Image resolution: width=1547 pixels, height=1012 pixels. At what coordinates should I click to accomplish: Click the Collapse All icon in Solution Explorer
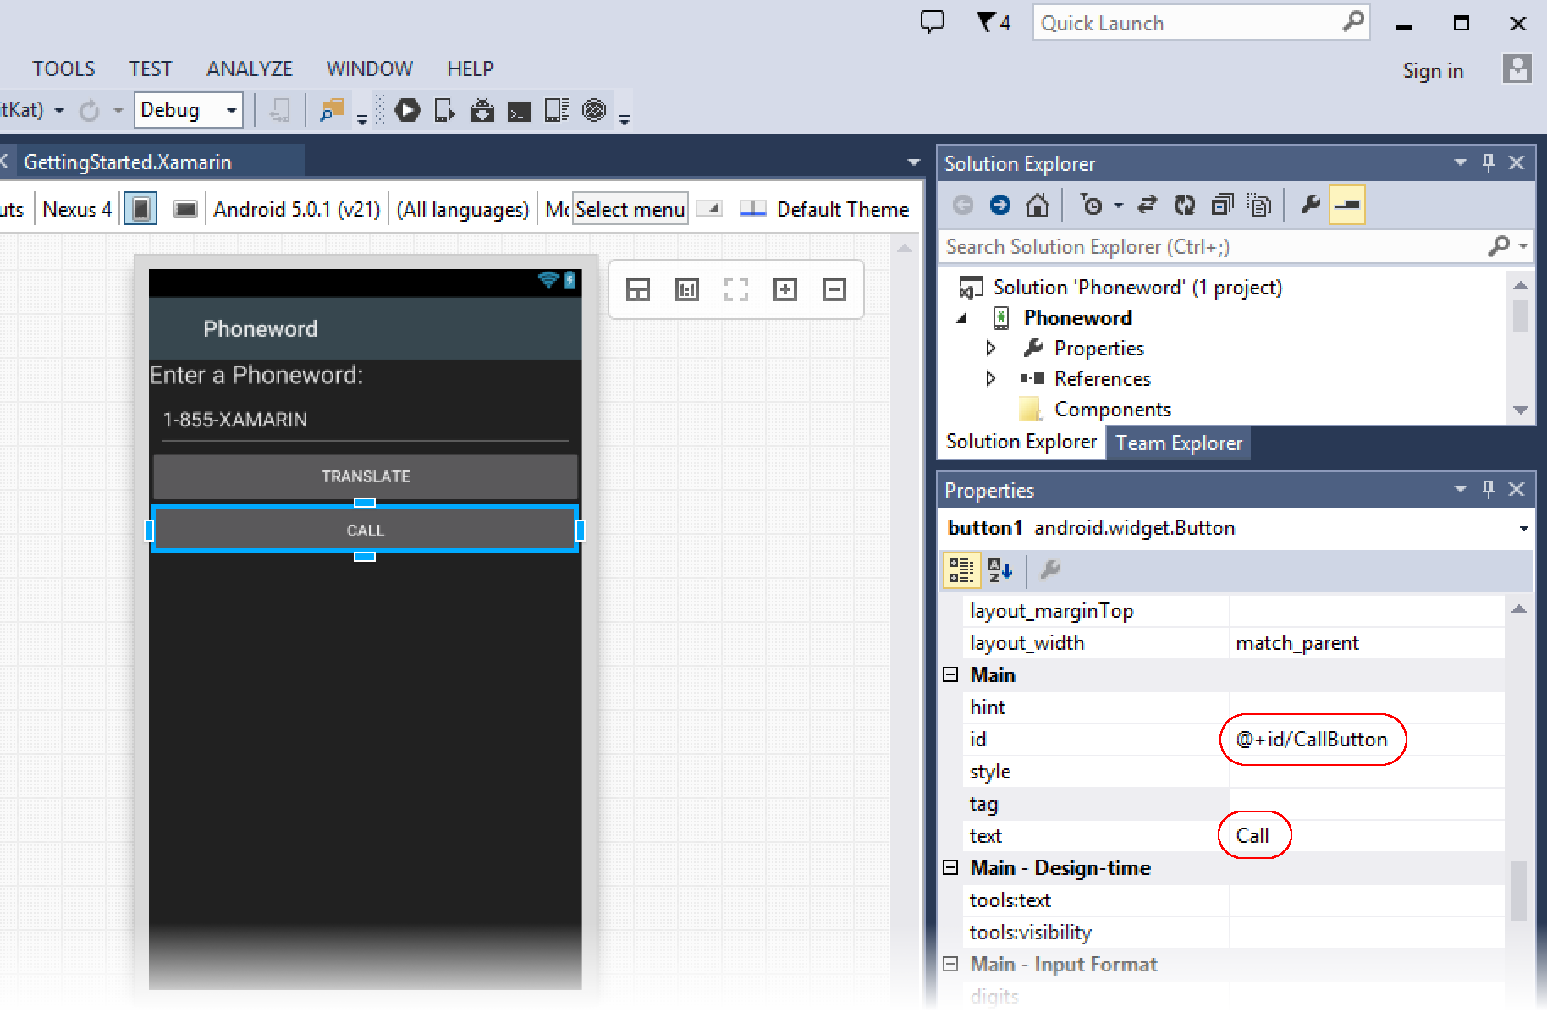[x=1222, y=206]
